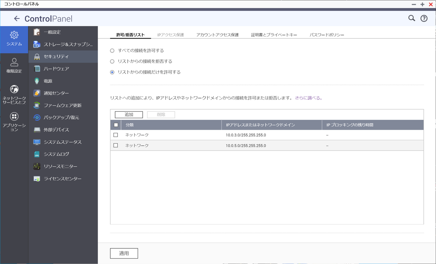Open the 電源 settings
This screenshot has width=436, height=264.
click(48, 81)
